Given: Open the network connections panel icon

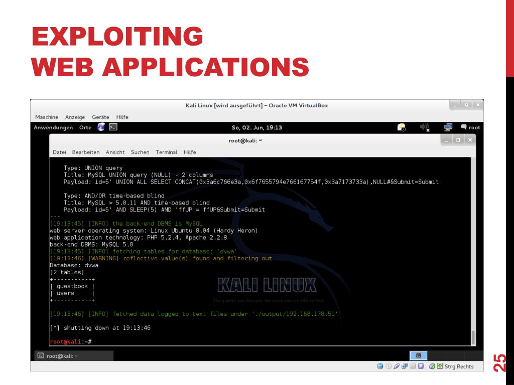Looking at the screenshot, I should (x=448, y=127).
